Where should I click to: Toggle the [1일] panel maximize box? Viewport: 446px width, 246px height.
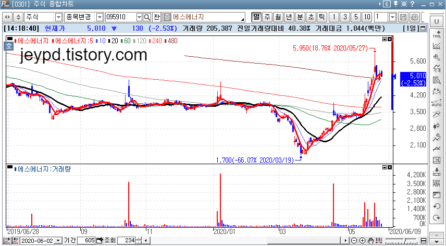tap(423, 29)
